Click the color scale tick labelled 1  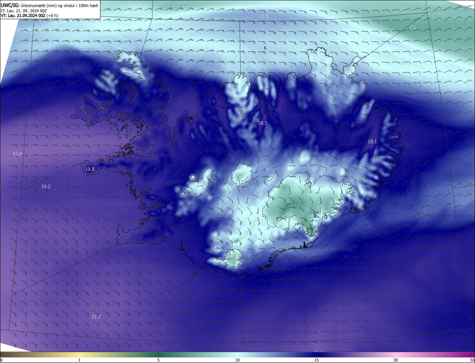tap(79, 360)
